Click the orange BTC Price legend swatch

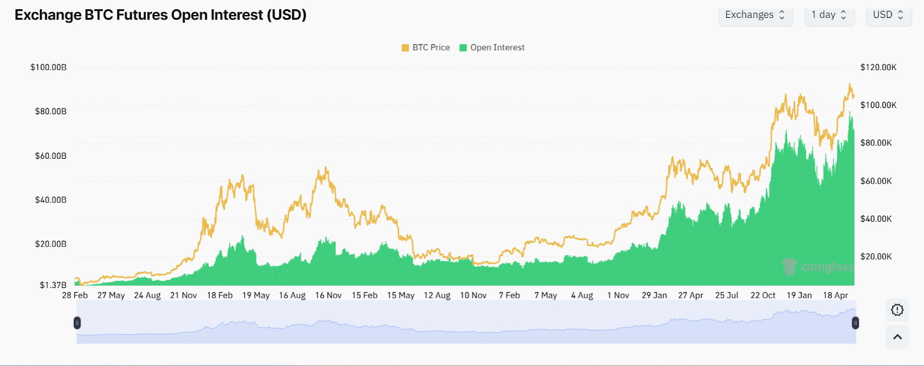405,48
